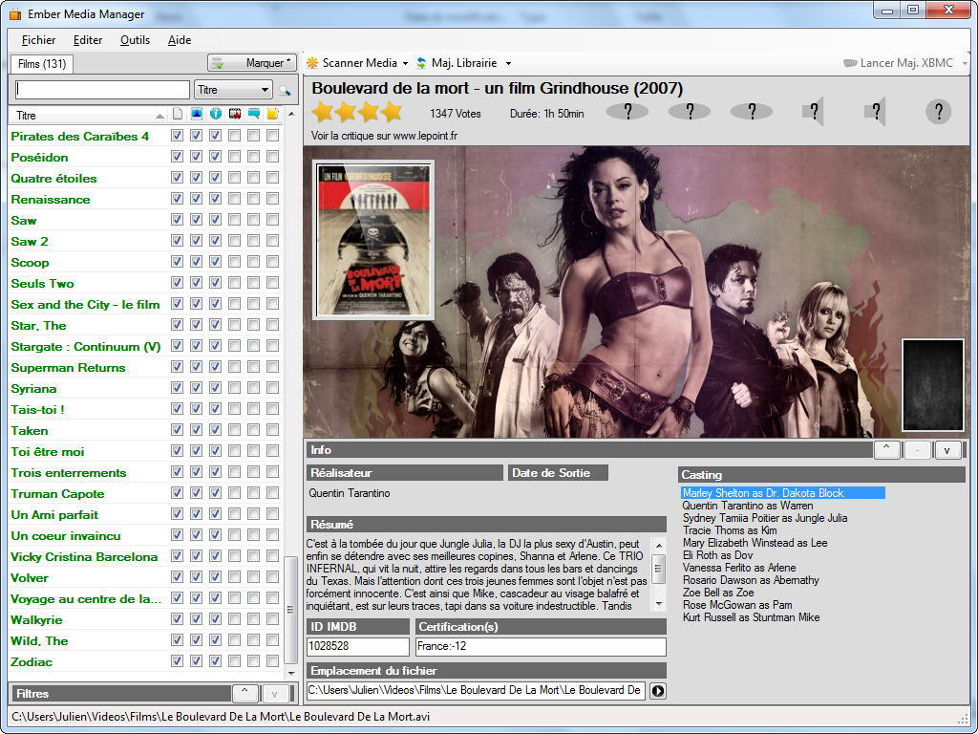This screenshot has width=978, height=734.
Task: Click the third unknown video info oval
Action: click(752, 112)
